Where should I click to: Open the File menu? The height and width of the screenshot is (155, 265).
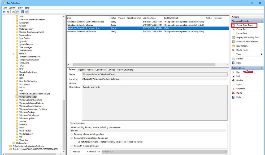(x=5, y=8)
